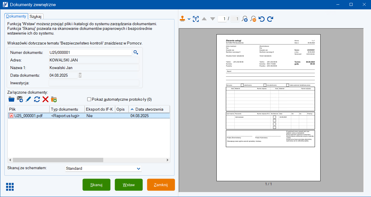The image size is (371, 197).
Task: Select the Dokumenty tab
Action: pyautogui.click(x=16, y=16)
